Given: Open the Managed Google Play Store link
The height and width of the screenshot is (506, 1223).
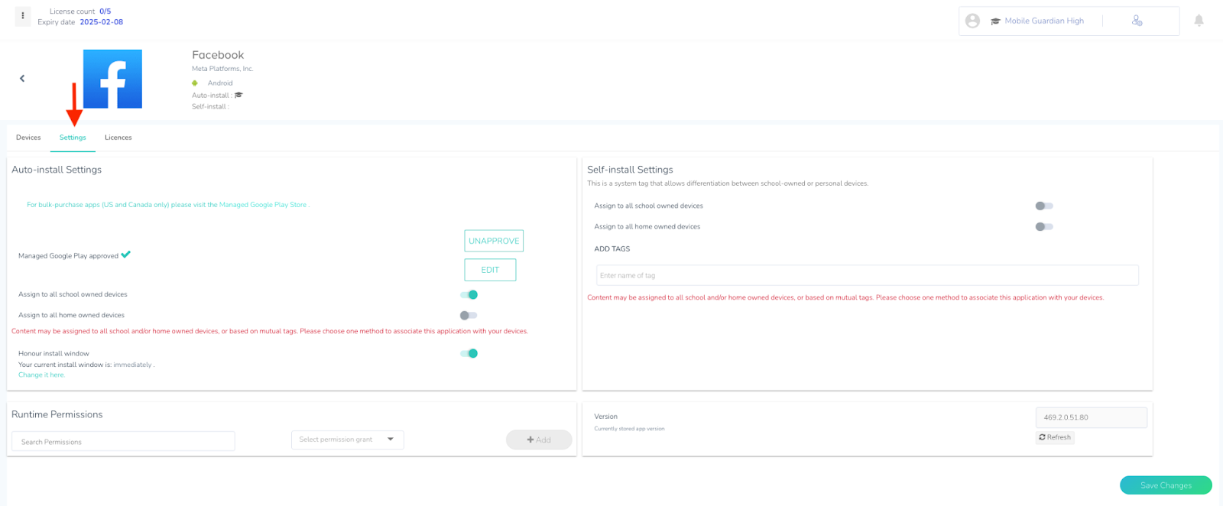Looking at the screenshot, I should [x=264, y=205].
